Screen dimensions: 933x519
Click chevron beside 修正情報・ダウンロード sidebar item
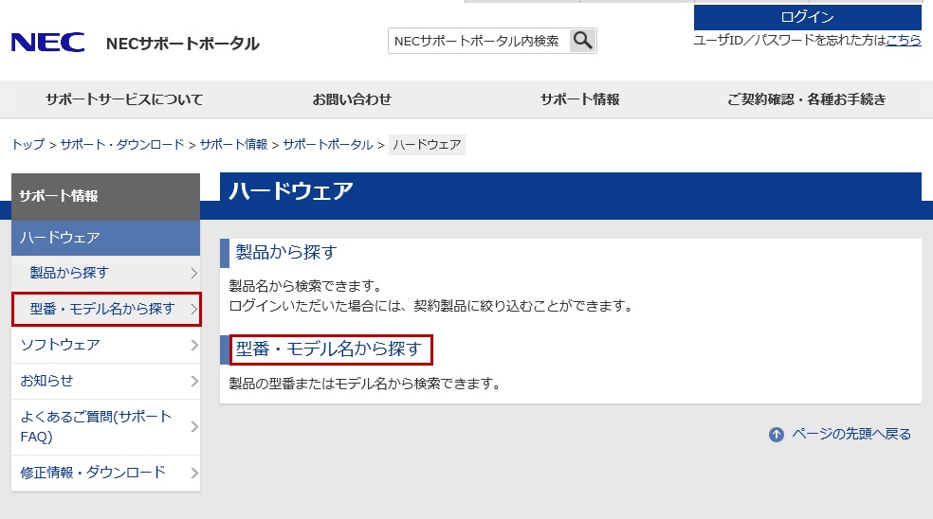point(194,473)
